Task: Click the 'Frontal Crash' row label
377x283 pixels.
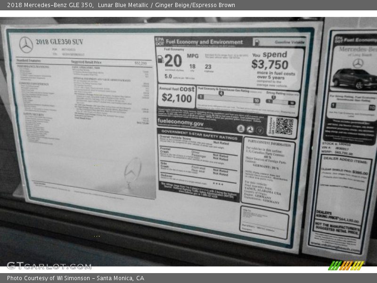Action: point(165,150)
